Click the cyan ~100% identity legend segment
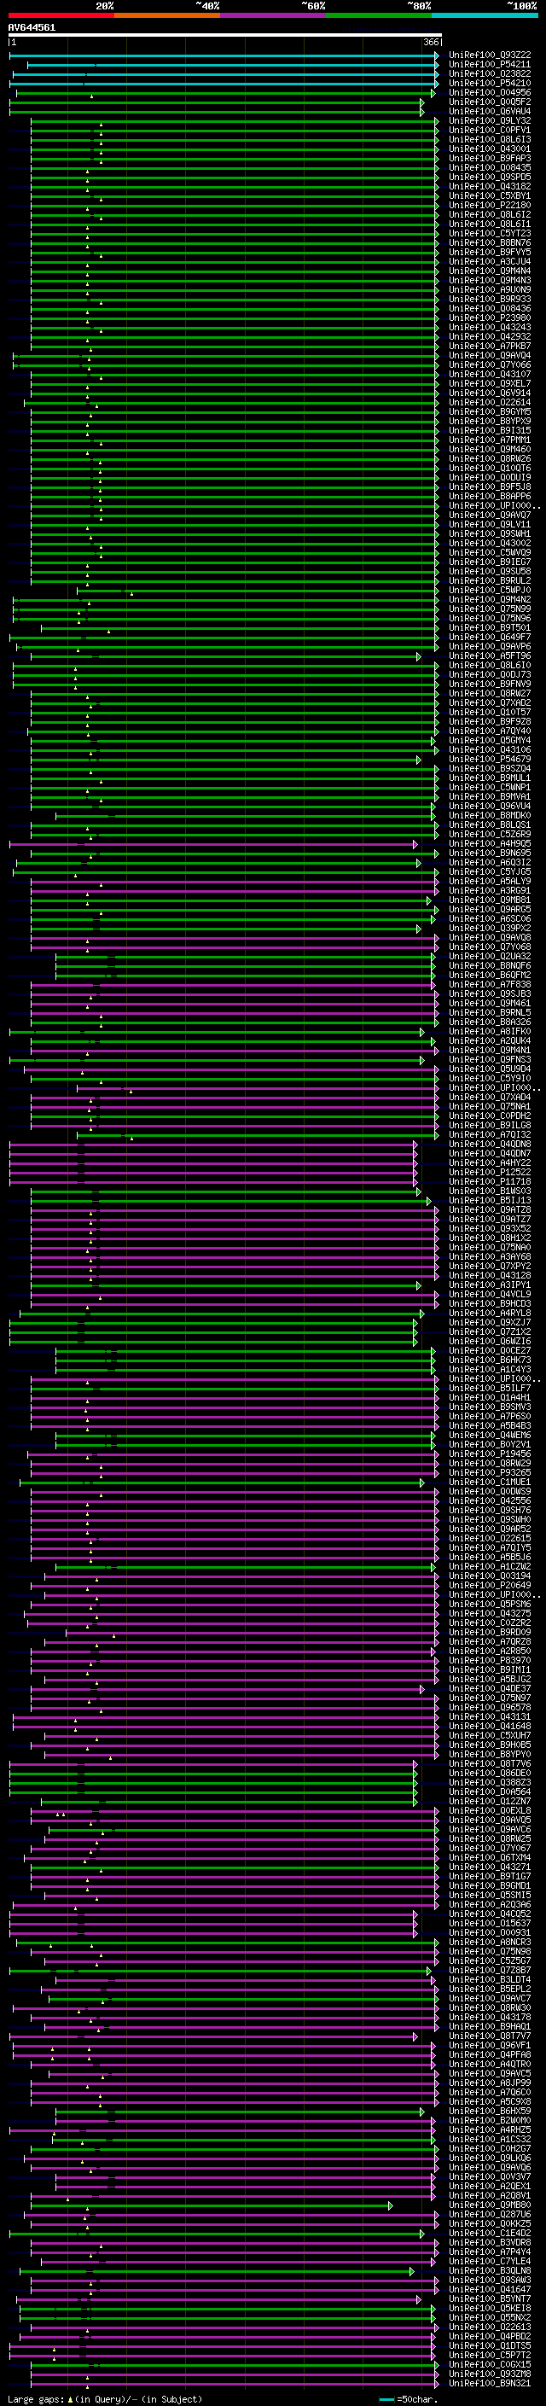The height and width of the screenshot is (2406, 546). point(485,15)
